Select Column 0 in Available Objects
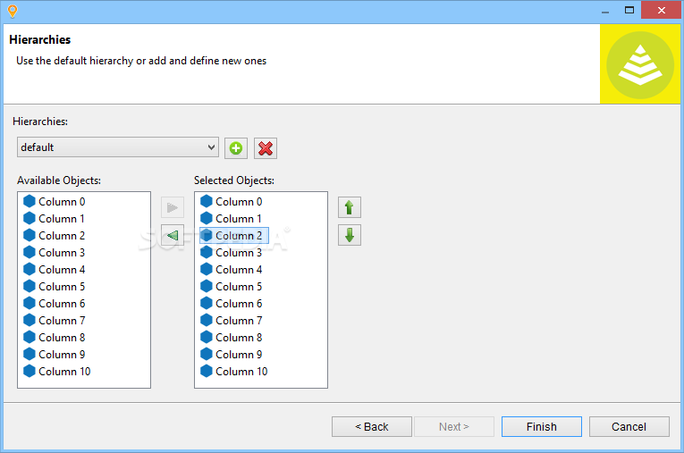 click(x=55, y=201)
